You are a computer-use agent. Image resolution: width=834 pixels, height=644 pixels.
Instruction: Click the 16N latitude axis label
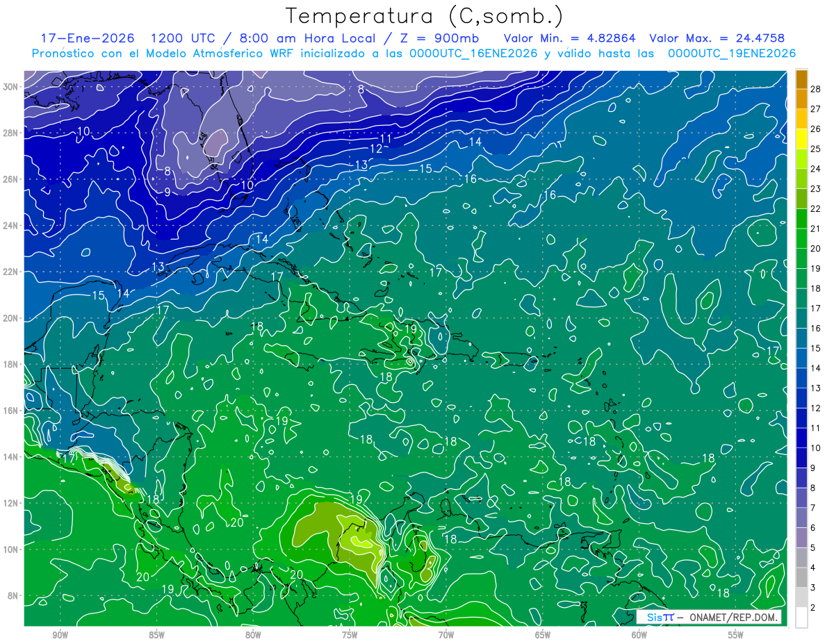pos(10,411)
